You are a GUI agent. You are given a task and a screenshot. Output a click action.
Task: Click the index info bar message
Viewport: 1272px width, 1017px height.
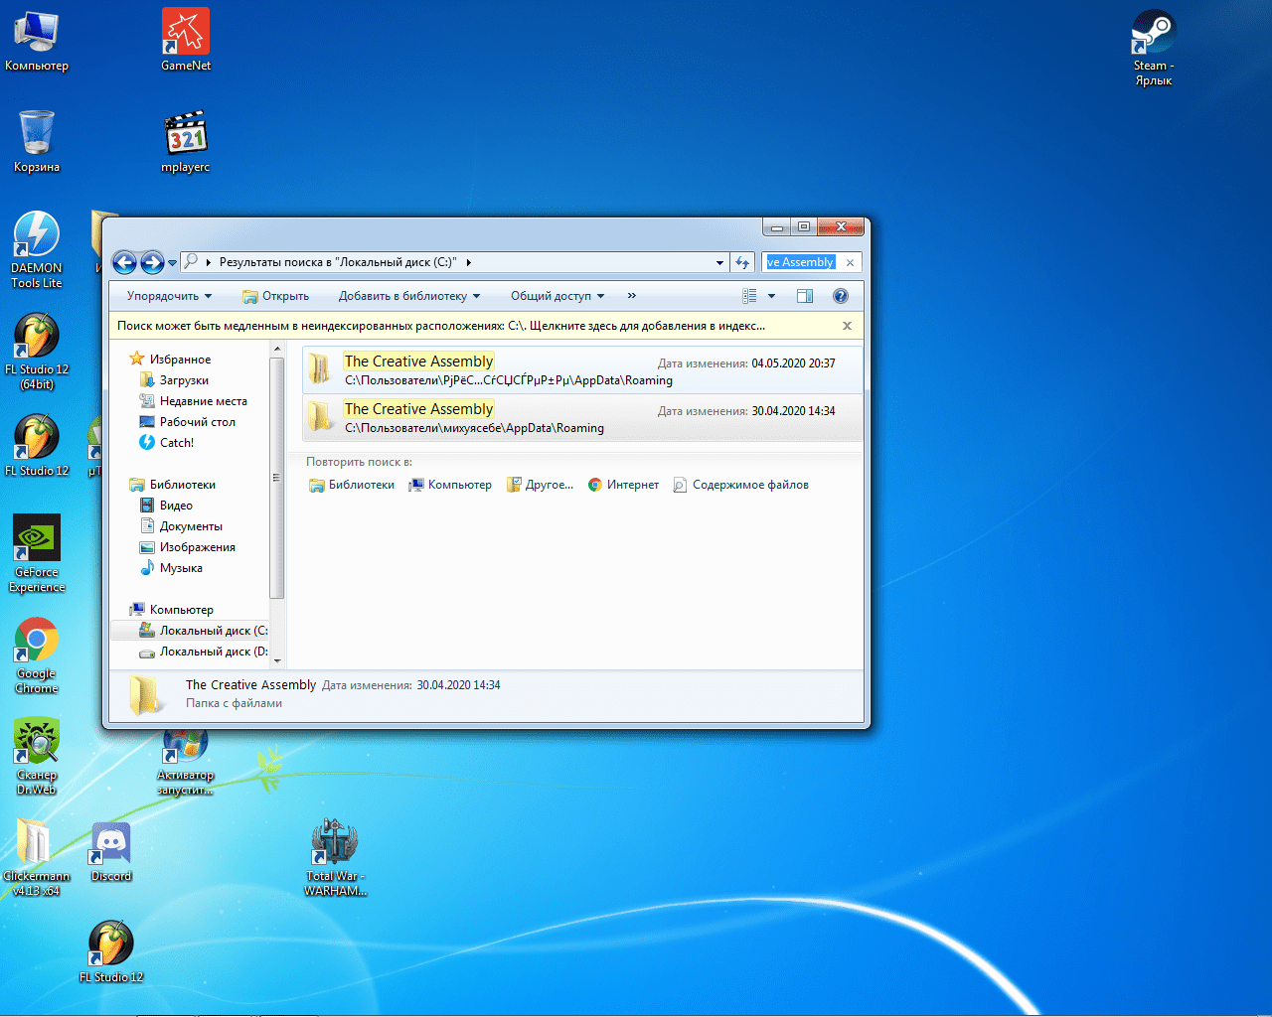click(x=441, y=326)
